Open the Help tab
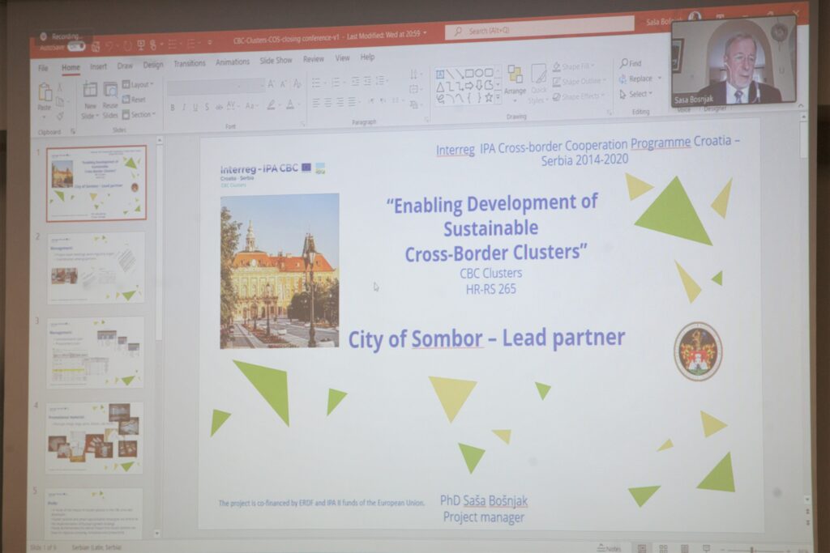Image resolution: width=830 pixels, height=553 pixels. (367, 57)
